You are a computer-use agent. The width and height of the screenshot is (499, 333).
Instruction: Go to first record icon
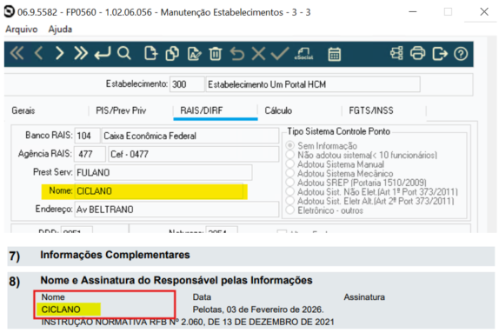click(17, 53)
